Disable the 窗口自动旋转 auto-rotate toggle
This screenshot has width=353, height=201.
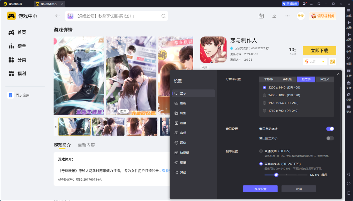click(330, 129)
